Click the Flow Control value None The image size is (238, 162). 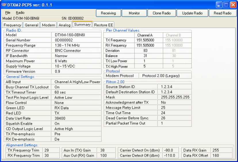click(59, 103)
